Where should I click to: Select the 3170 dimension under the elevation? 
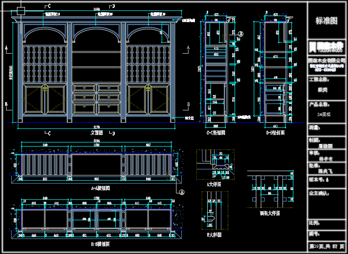click(x=97, y=127)
